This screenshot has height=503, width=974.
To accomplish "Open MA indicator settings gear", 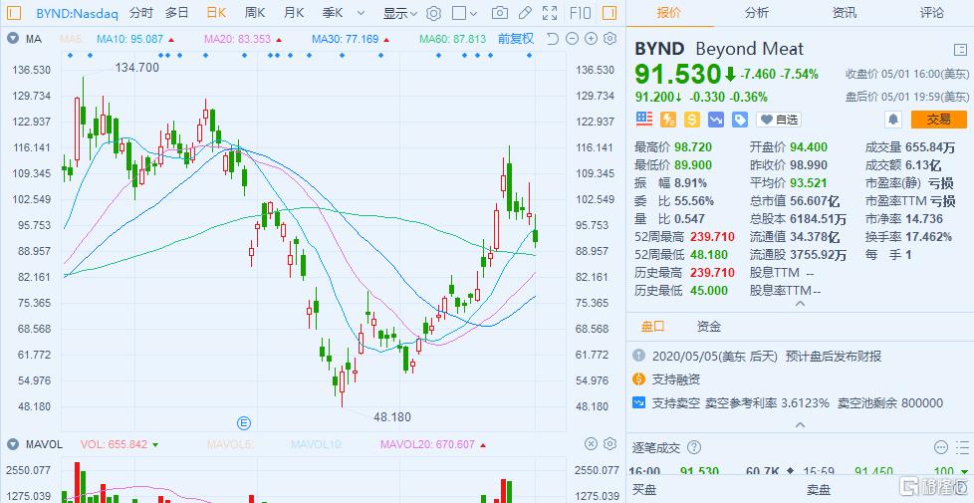I will point(609,39).
